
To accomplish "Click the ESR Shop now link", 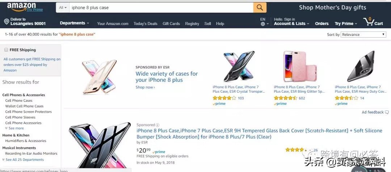I will tap(145, 87).
